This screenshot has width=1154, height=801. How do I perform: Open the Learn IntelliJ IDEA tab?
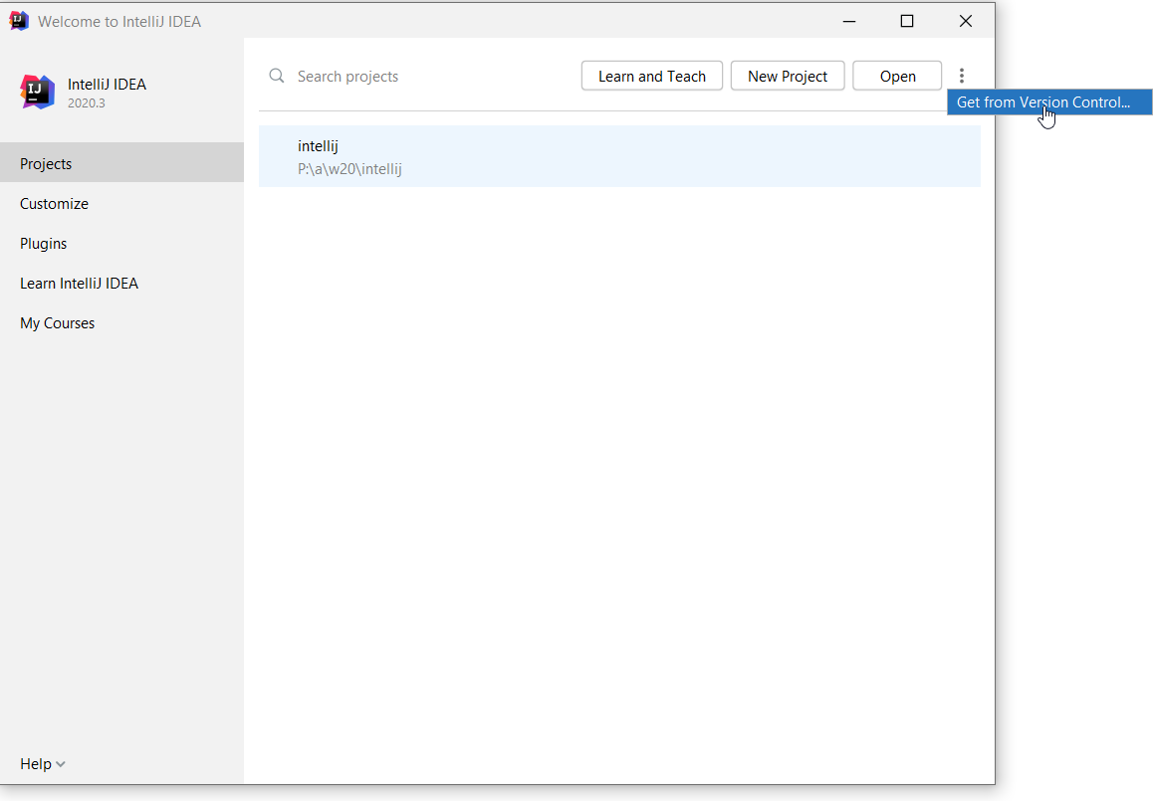(122, 284)
